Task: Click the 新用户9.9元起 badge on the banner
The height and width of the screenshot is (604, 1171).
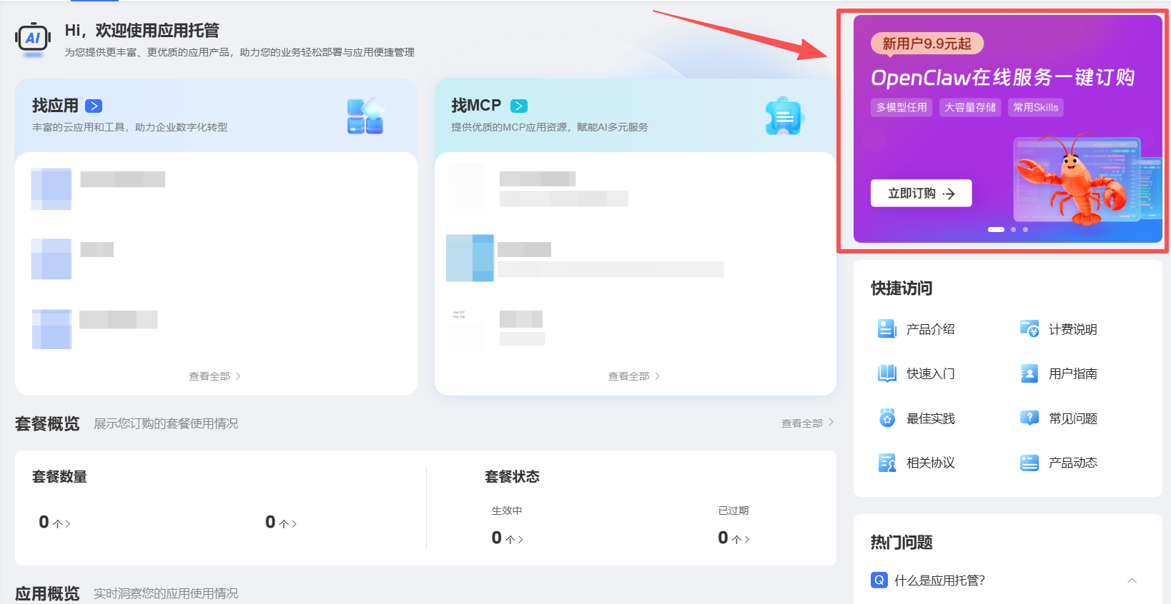Action: pyautogui.click(x=927, y=44)
